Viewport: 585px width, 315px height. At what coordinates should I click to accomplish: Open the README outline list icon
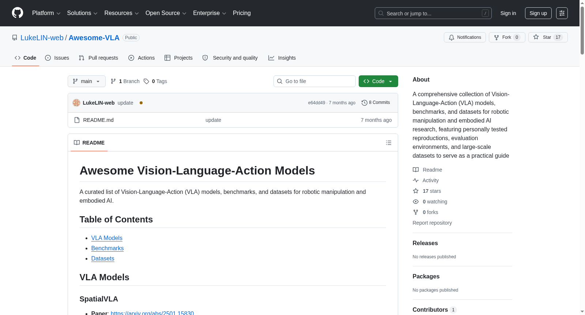click(x=389, y=143)
